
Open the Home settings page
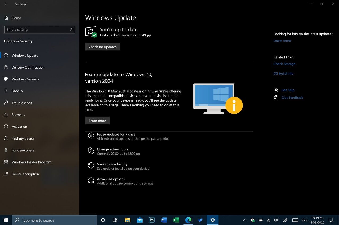tap(16, 18)
